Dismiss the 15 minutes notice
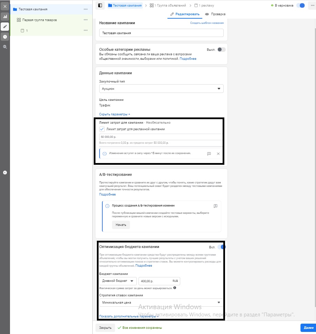 coord(218,154)
